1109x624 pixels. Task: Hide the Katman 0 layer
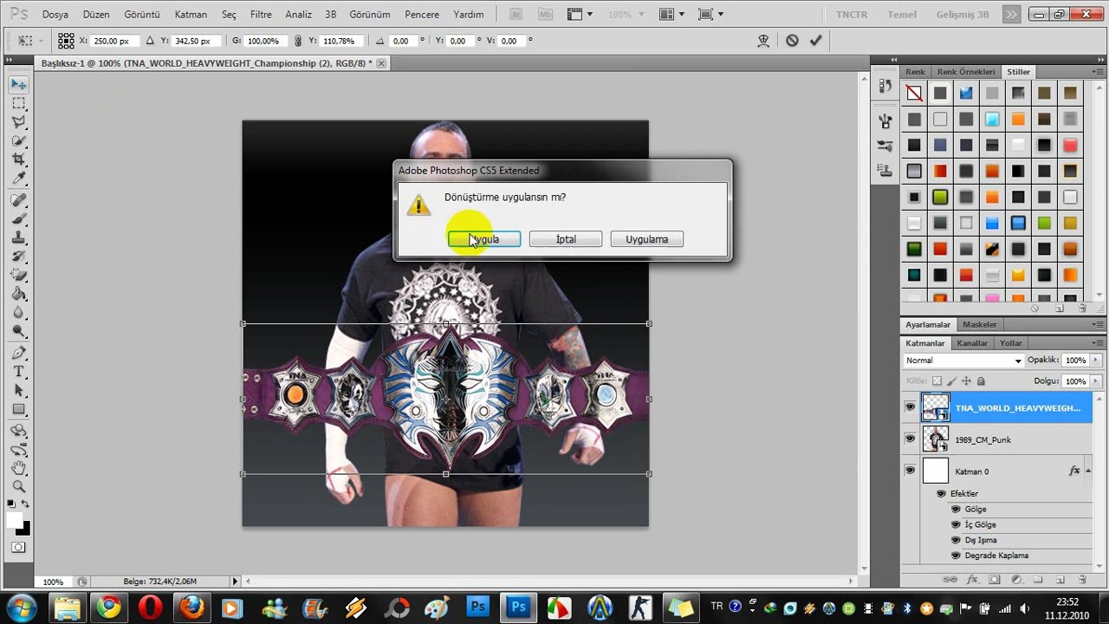tap(910, 471)
